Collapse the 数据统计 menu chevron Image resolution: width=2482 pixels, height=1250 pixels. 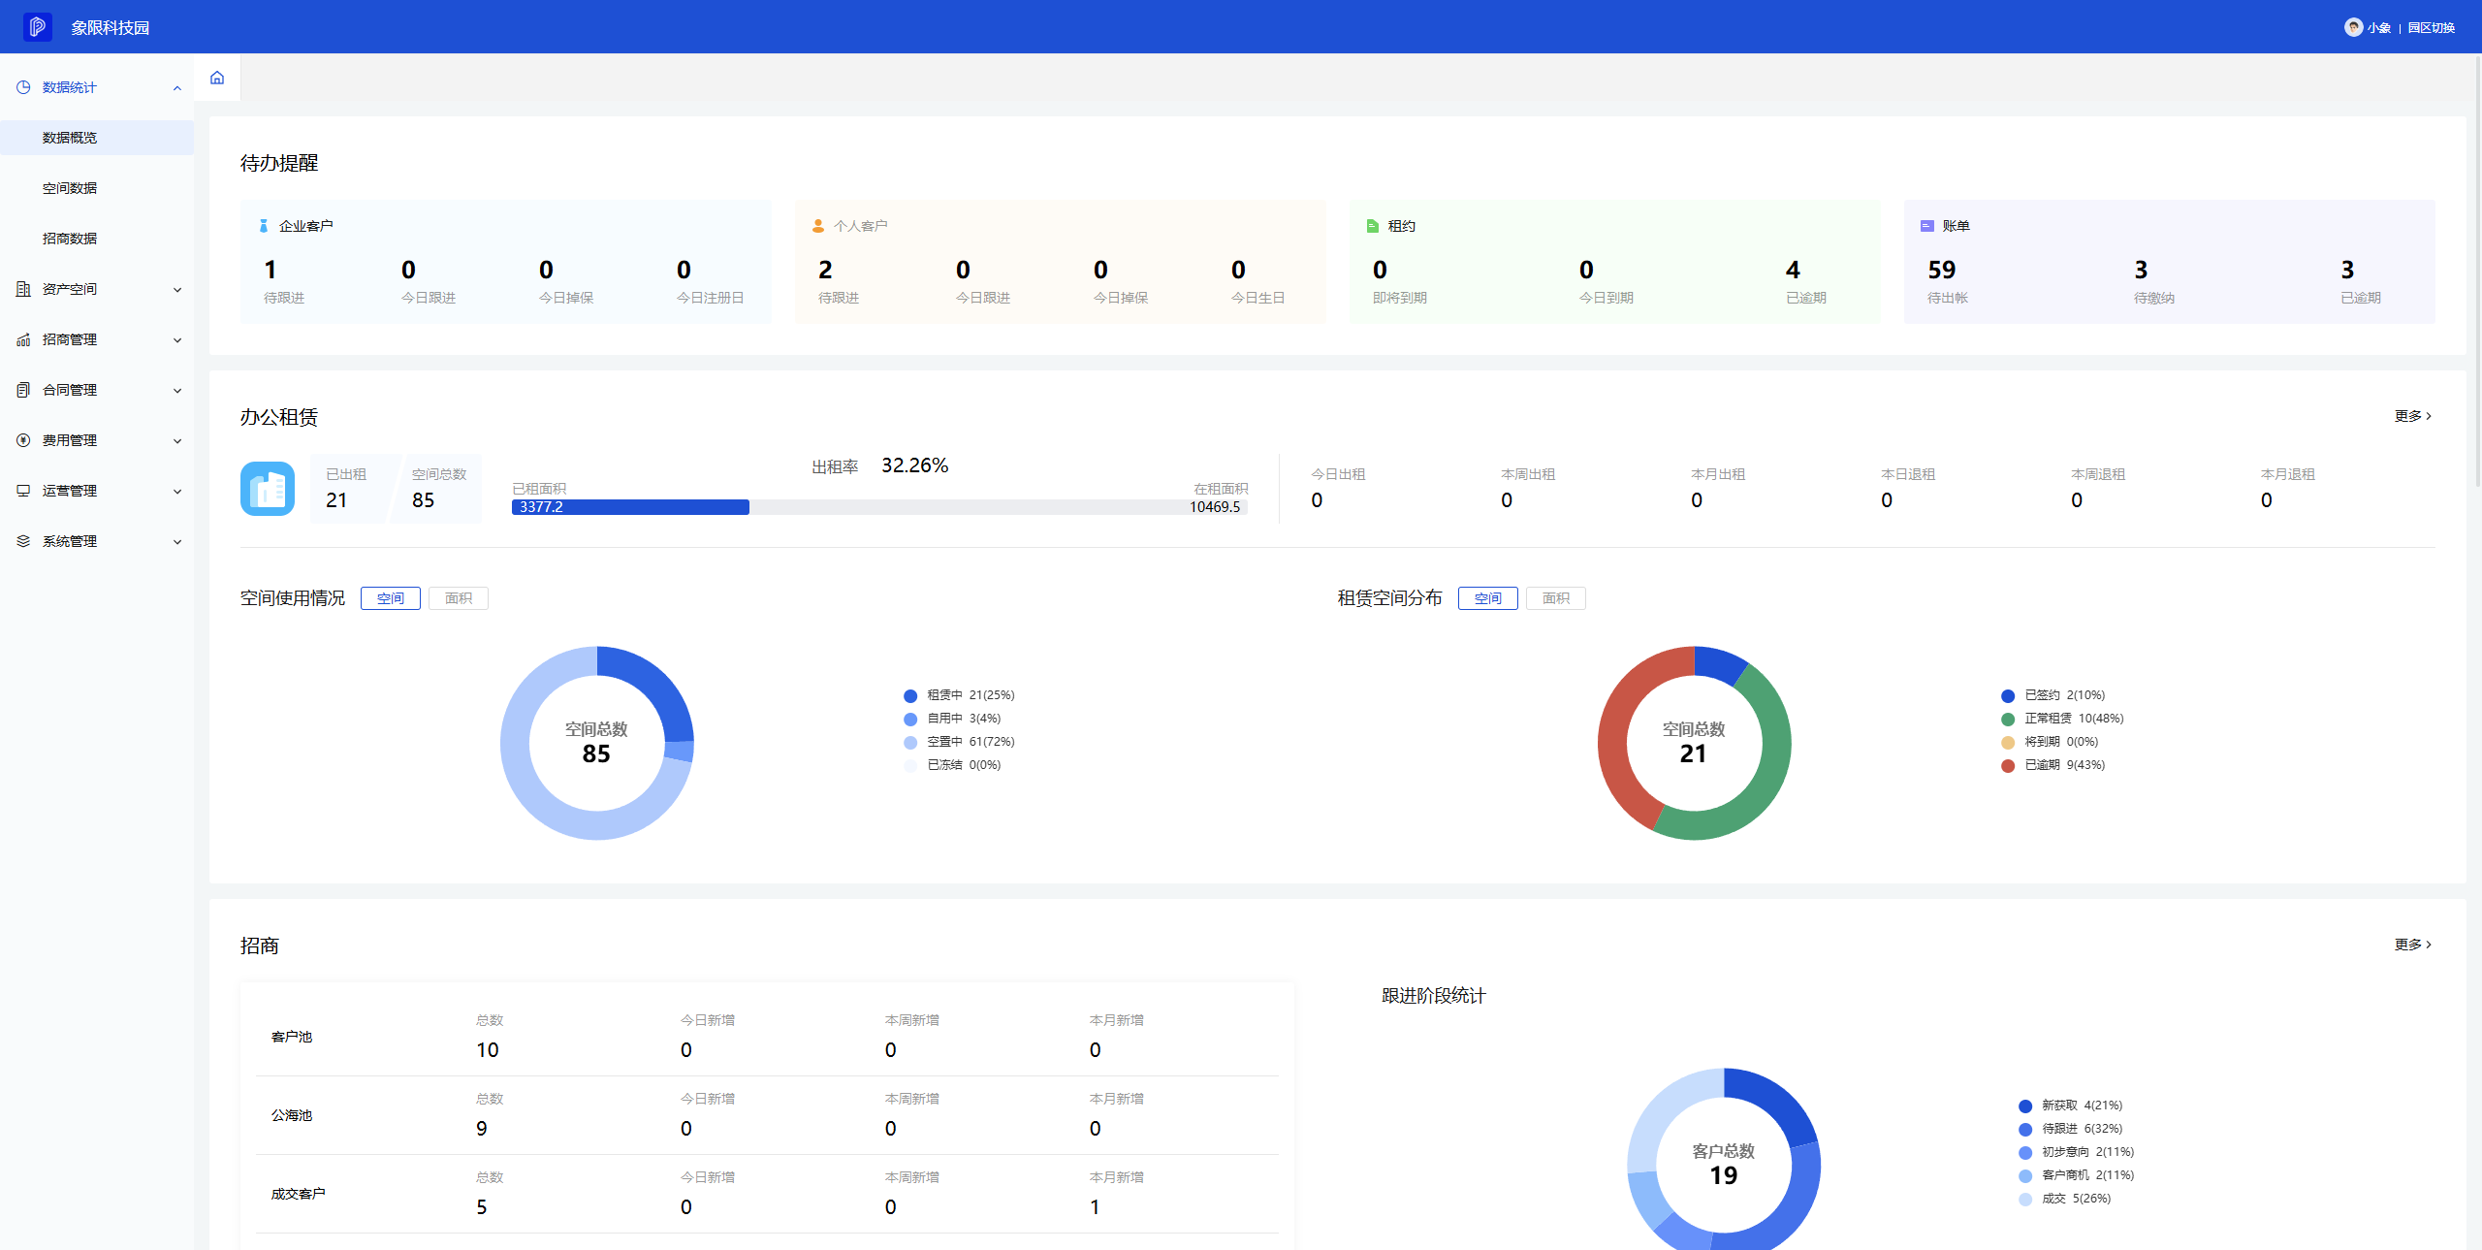pos(177,88)
